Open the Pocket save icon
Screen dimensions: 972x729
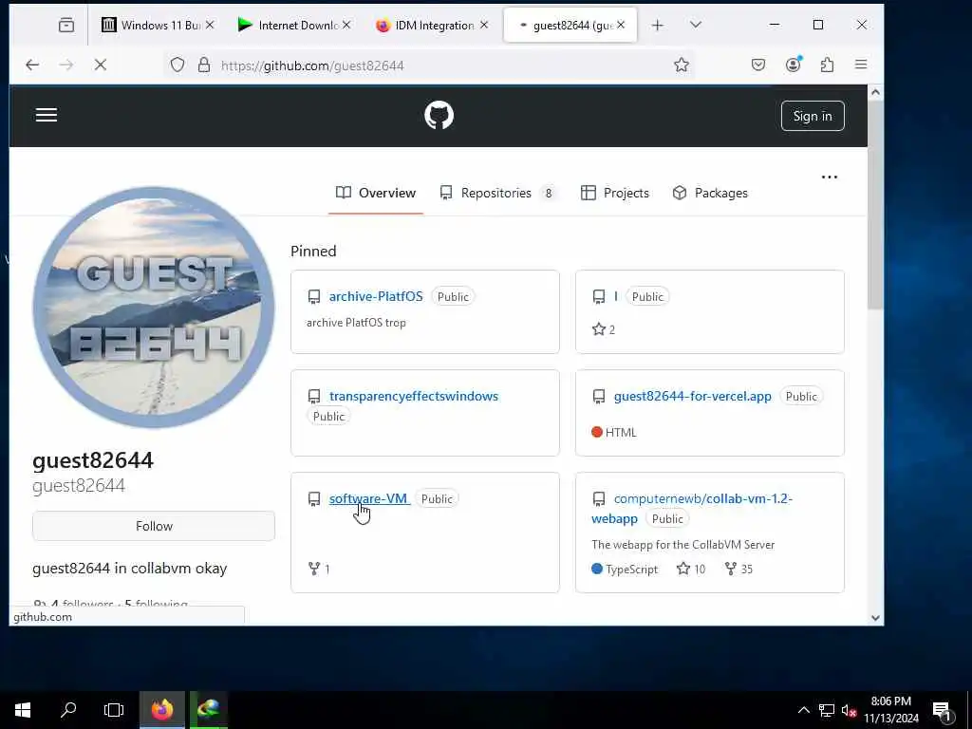pyautogui.click(x=758, y=65)
